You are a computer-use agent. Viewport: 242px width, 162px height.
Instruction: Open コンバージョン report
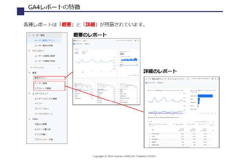click(42, 109)
